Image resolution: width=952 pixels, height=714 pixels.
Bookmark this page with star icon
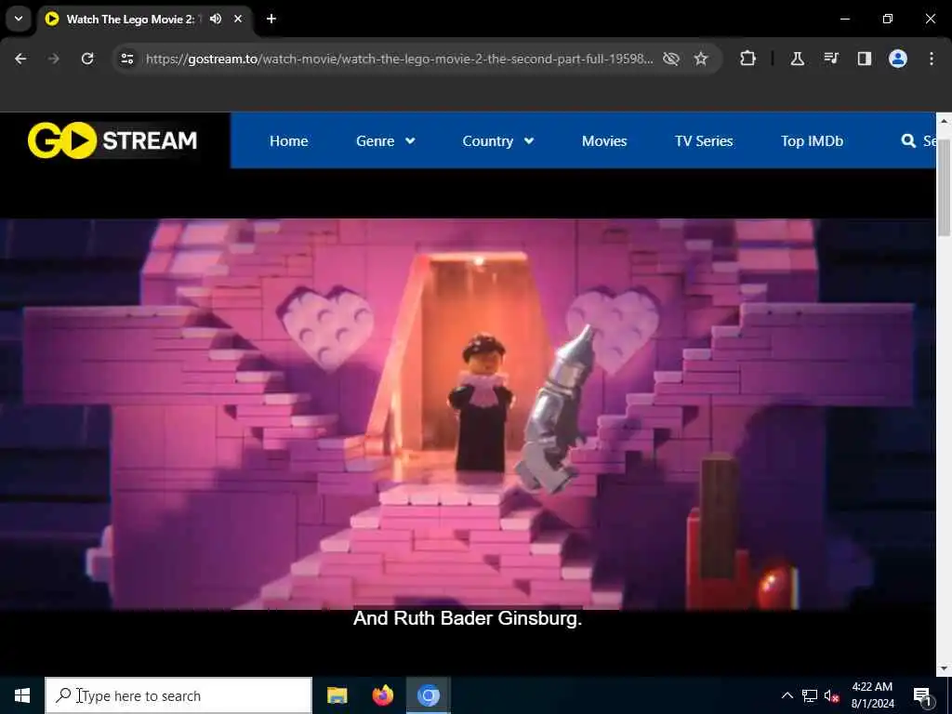(x=701, y=59)
